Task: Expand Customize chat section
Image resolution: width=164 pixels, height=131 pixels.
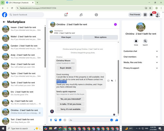Action: pos(141,51)
